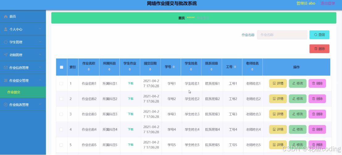Select the header select-all checkbox

(x=61, y=67)
